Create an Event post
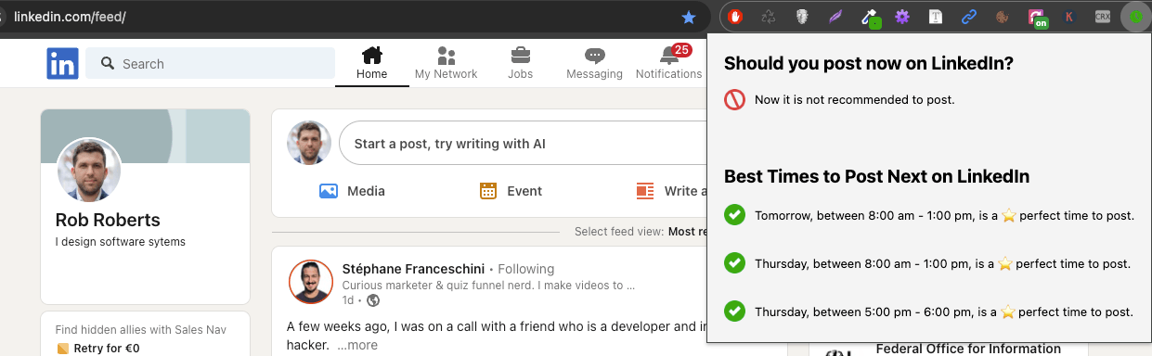This screenshot has width=1152, height=356. tap(511, 191)
